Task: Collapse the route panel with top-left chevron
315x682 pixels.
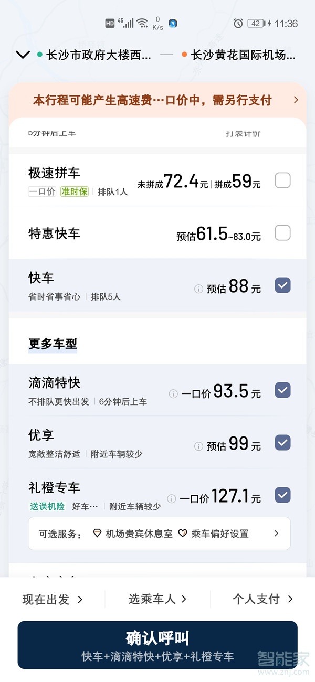Action: [22, 54]
